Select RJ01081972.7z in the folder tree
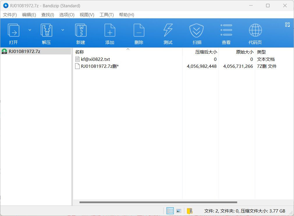Screen dimensions: 294x216 coord(36,51)
